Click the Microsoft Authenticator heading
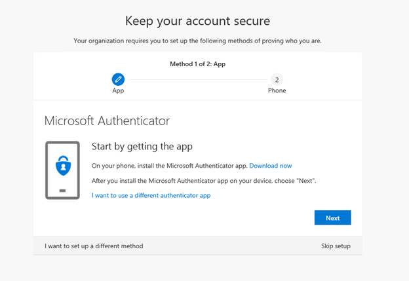Viewport: 409px width, 281px height. (x=107, y=121)
